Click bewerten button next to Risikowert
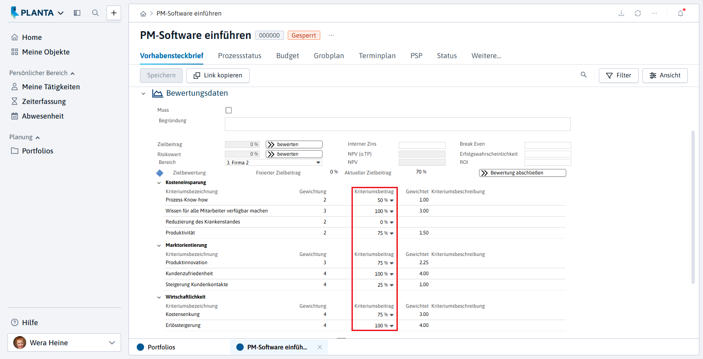This screenshot has width=703, height=359. tap(294, 154)
